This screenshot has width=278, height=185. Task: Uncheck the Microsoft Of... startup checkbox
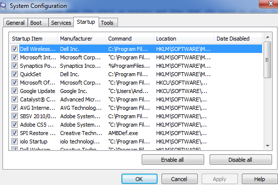point(14,83)
